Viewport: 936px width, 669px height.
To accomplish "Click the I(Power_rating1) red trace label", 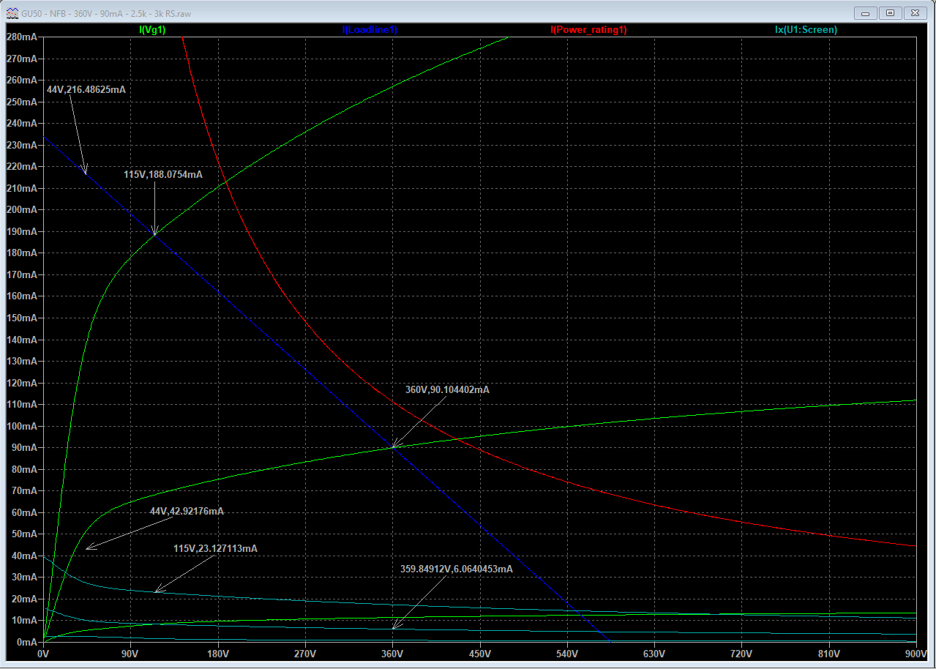I will [588, 30].
